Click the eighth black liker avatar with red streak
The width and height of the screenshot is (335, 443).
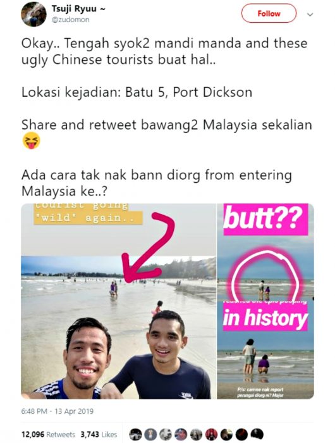[241, 435]
